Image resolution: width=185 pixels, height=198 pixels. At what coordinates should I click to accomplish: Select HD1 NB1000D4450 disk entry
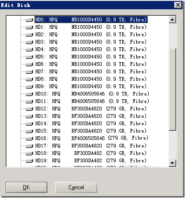click(x=91, y=27)
